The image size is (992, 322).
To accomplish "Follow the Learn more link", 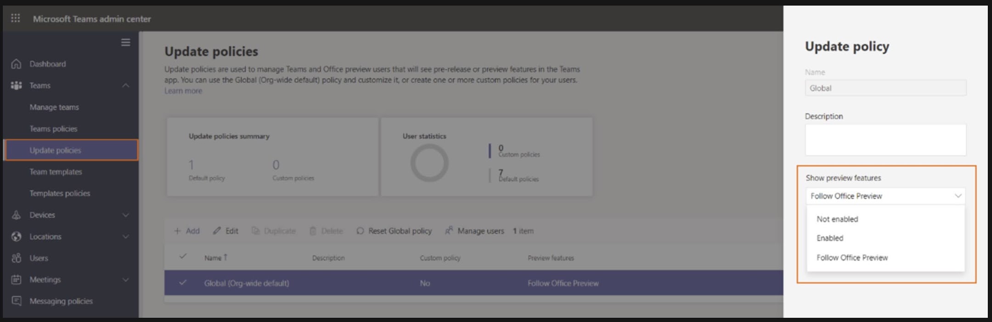I will (x=183, y=91).
